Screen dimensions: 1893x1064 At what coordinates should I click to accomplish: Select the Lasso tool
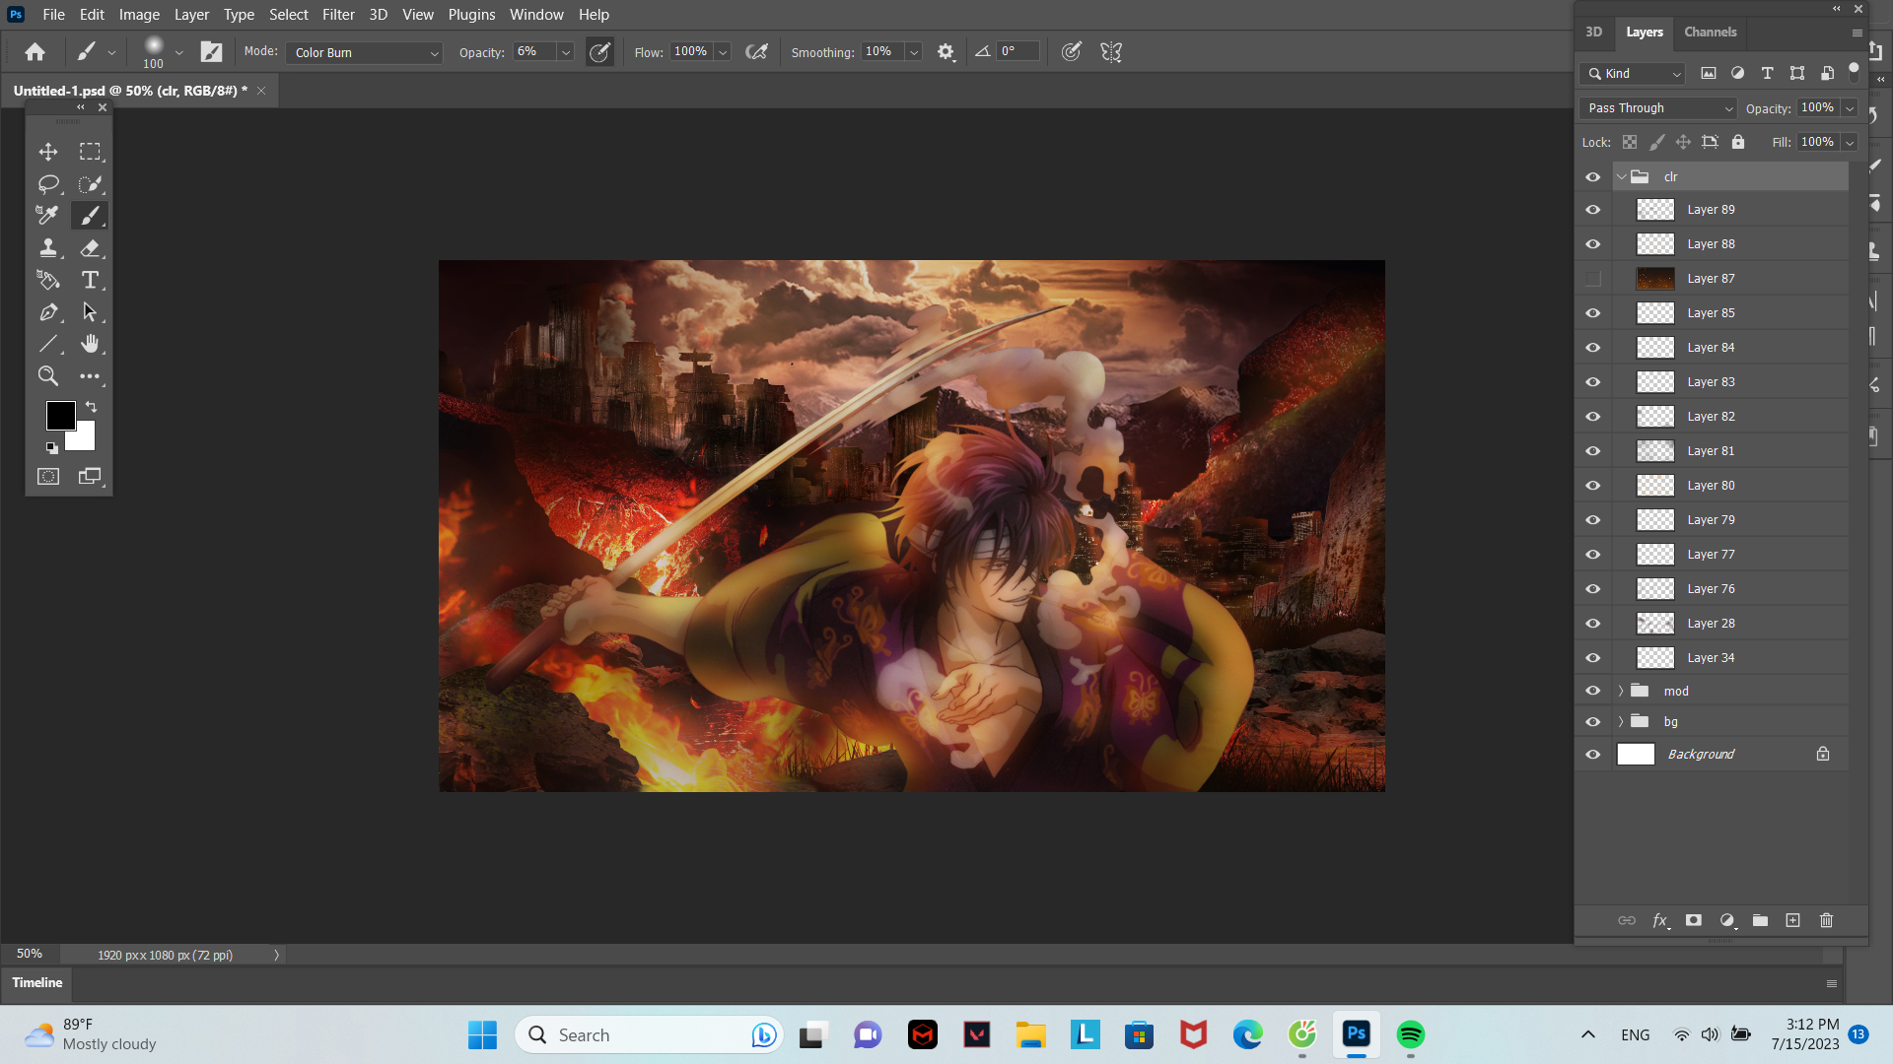pyautogui.click(x=47, y=184)
